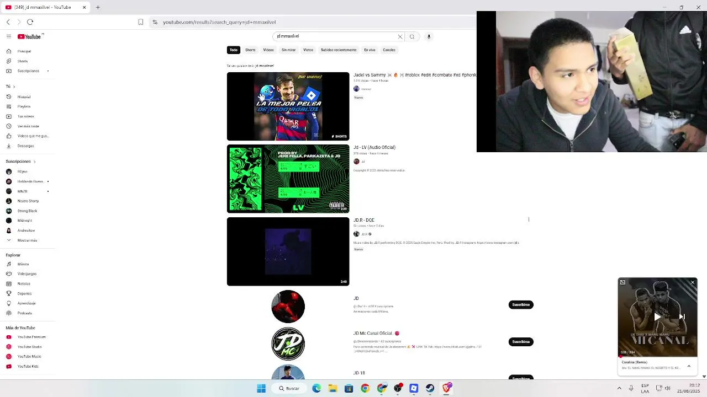Image resolution: width=707 pixels, height=397 pixels.
Task: Close the miniplayer
Action: point(693,282)
